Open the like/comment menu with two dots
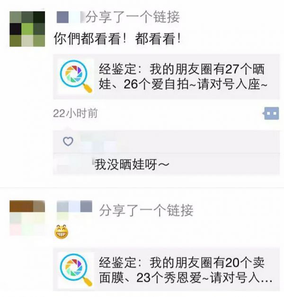This screenshot has width=284, height=297. click(271, 113)
